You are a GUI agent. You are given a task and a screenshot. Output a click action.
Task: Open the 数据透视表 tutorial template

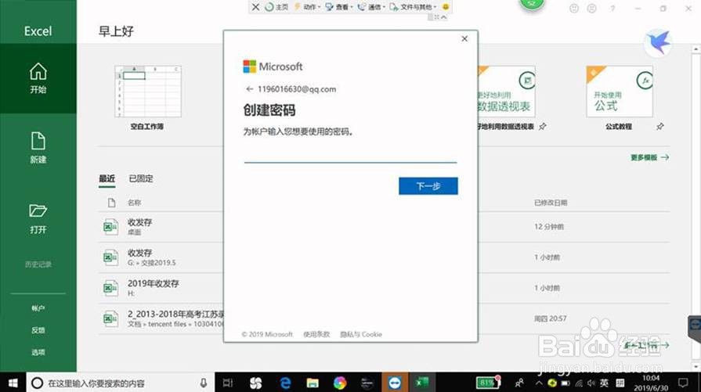(506, 91)
